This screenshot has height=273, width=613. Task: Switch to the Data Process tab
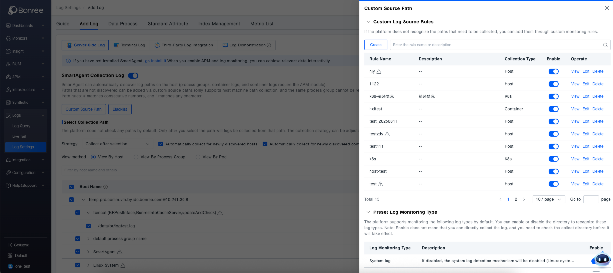pos(123,24)
